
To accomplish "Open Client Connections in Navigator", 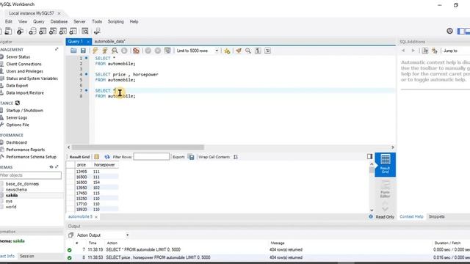I will pyautogui.click(x=23, y=64).
